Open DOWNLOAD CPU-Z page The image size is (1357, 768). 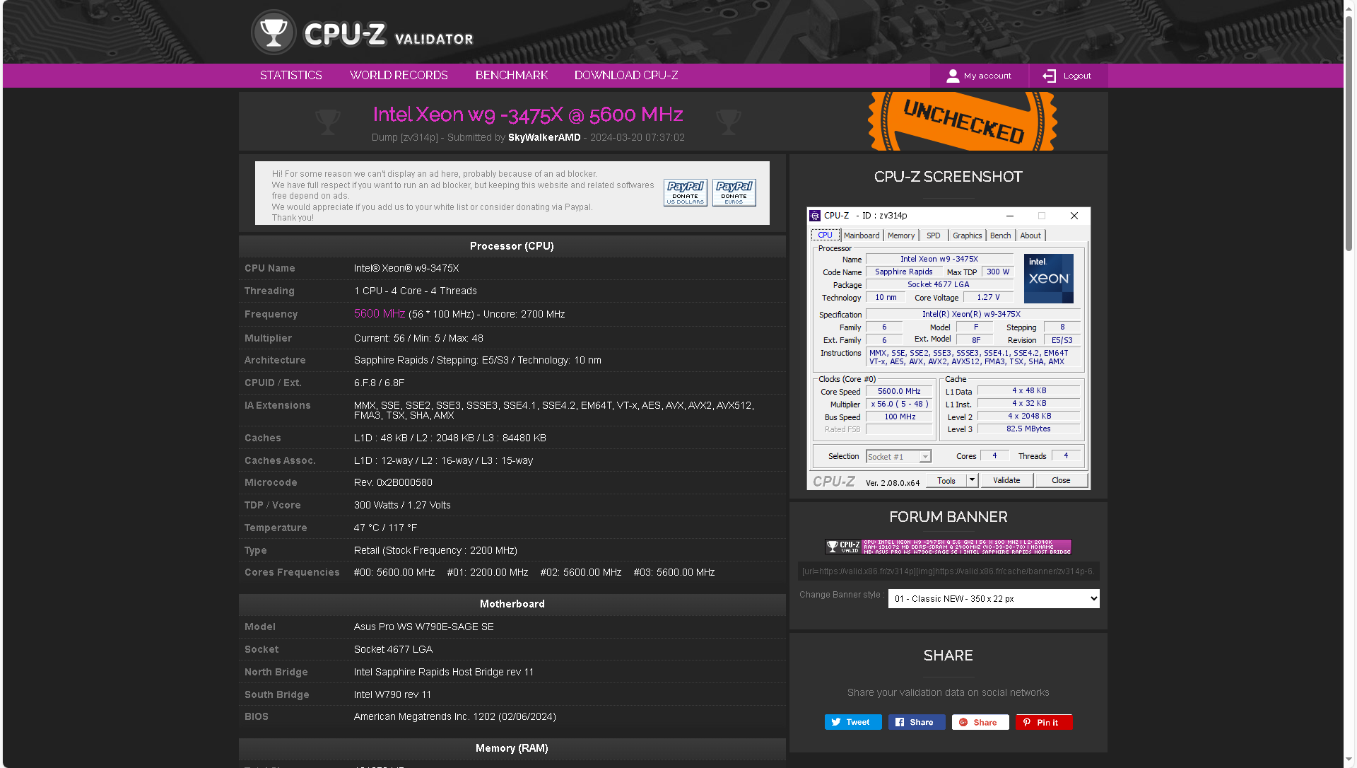[x=626, y=75]
